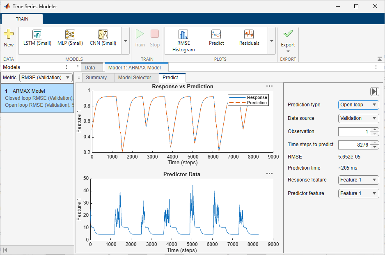
Task: Click the Export checkmark icon
Action: (288, 33)
